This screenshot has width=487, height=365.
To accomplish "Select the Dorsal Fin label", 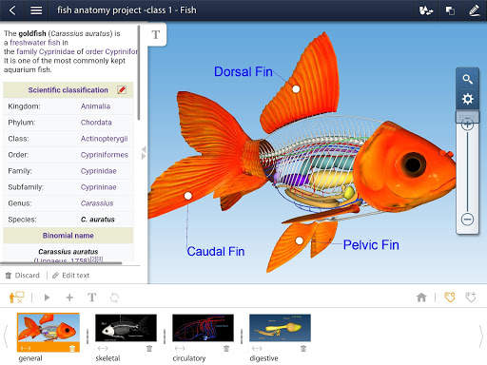I will click(x=243, y=71).
